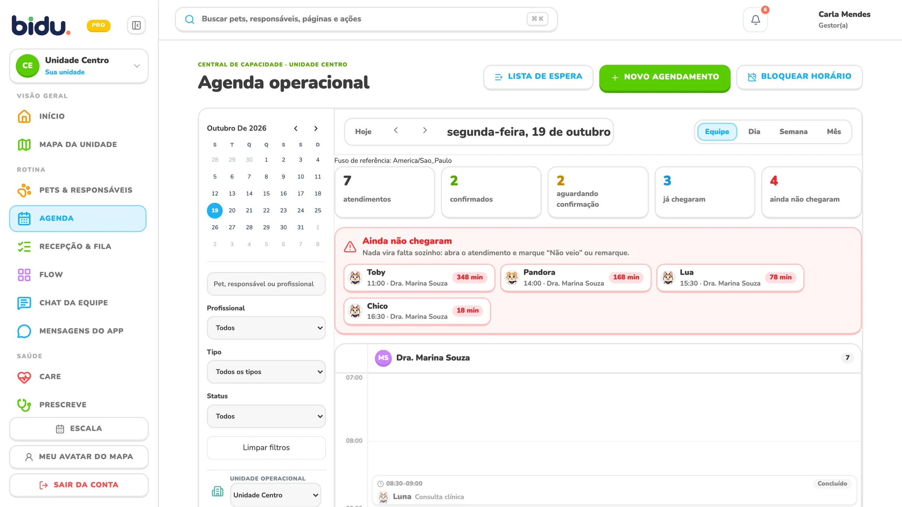The width and height of the screenshot is (902, 507).
Task: Go to next month in mini calendar
Action: coord(316,128)
